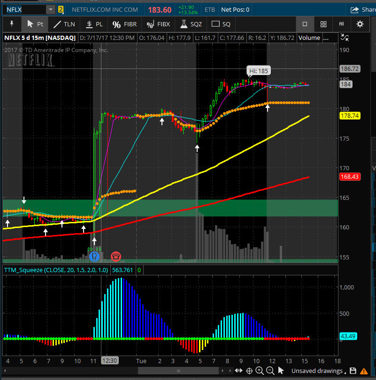Viewport: 376px width, 380px height.
Task: Open the yellow link color selector 2
Action: (x=61, y=9)
